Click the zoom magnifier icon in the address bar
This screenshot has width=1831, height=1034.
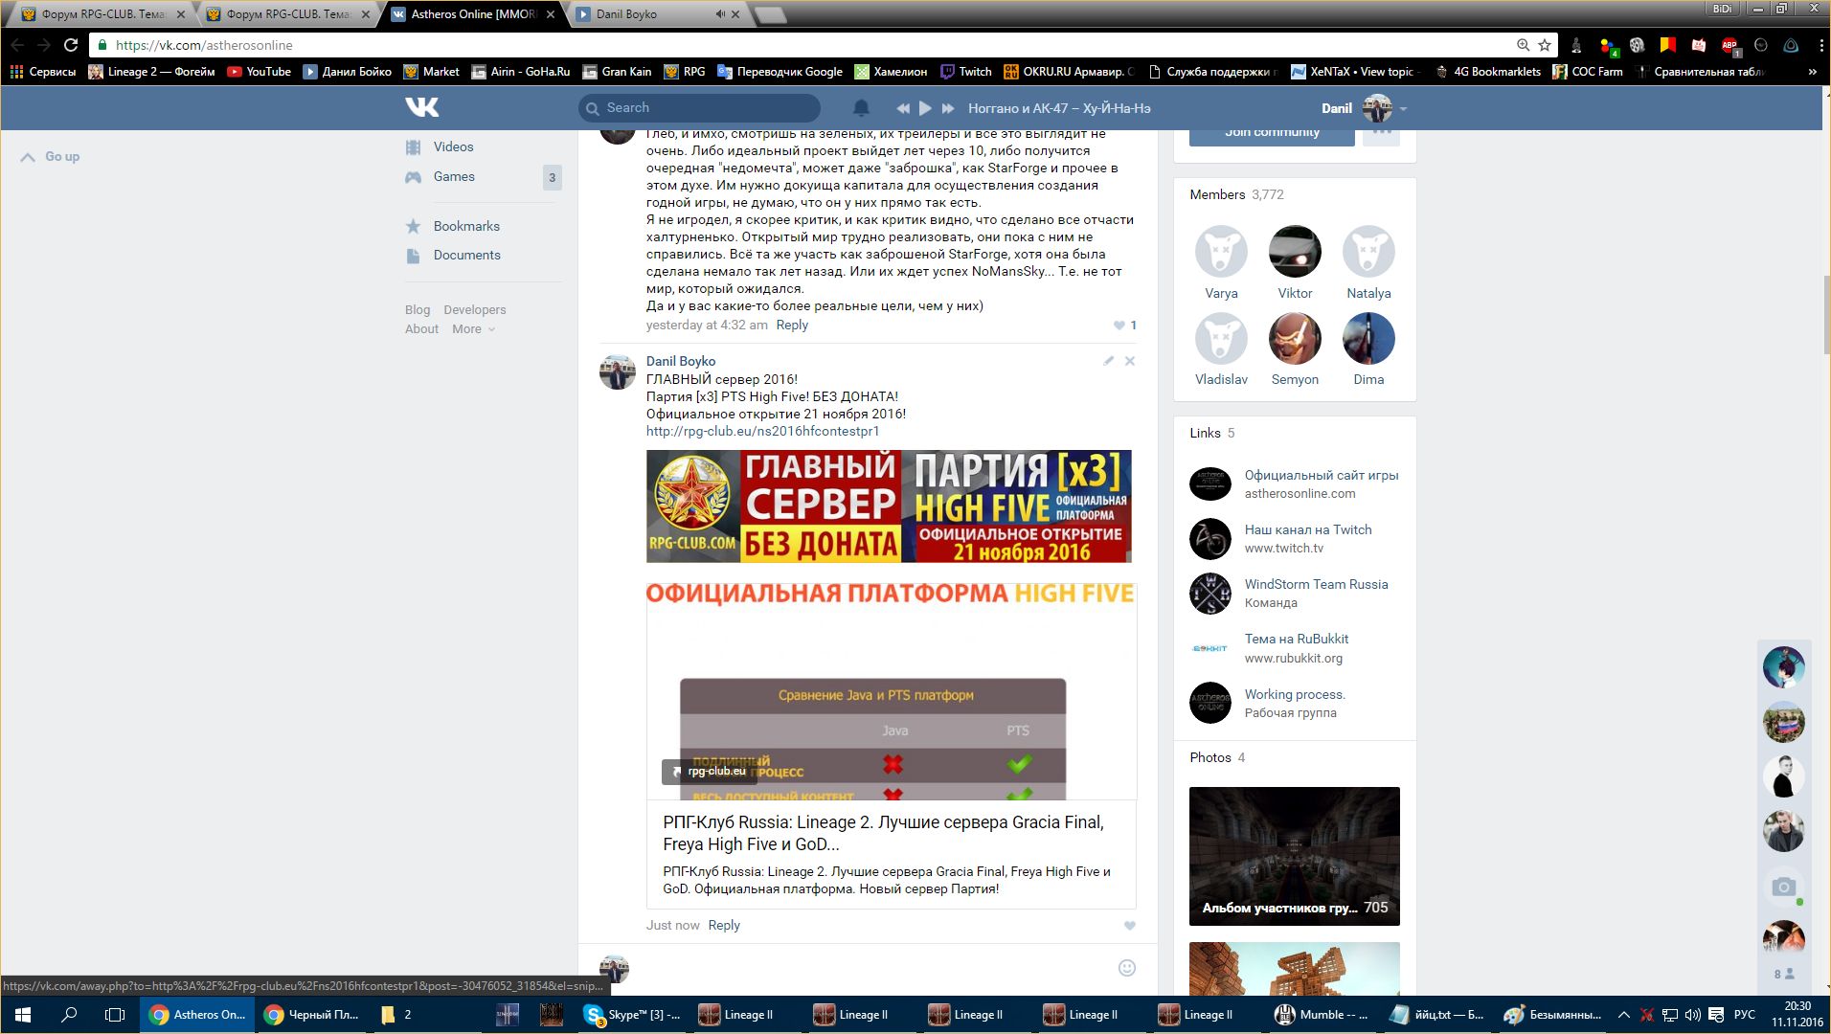pos(1523,45)
